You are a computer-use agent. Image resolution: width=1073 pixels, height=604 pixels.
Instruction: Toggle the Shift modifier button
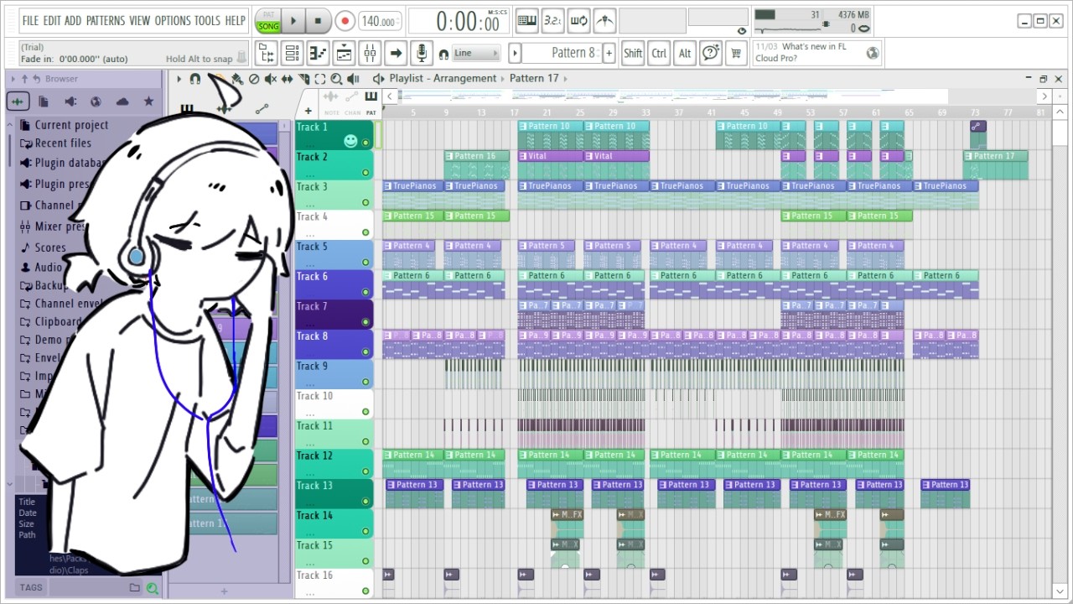click(633, 54)
